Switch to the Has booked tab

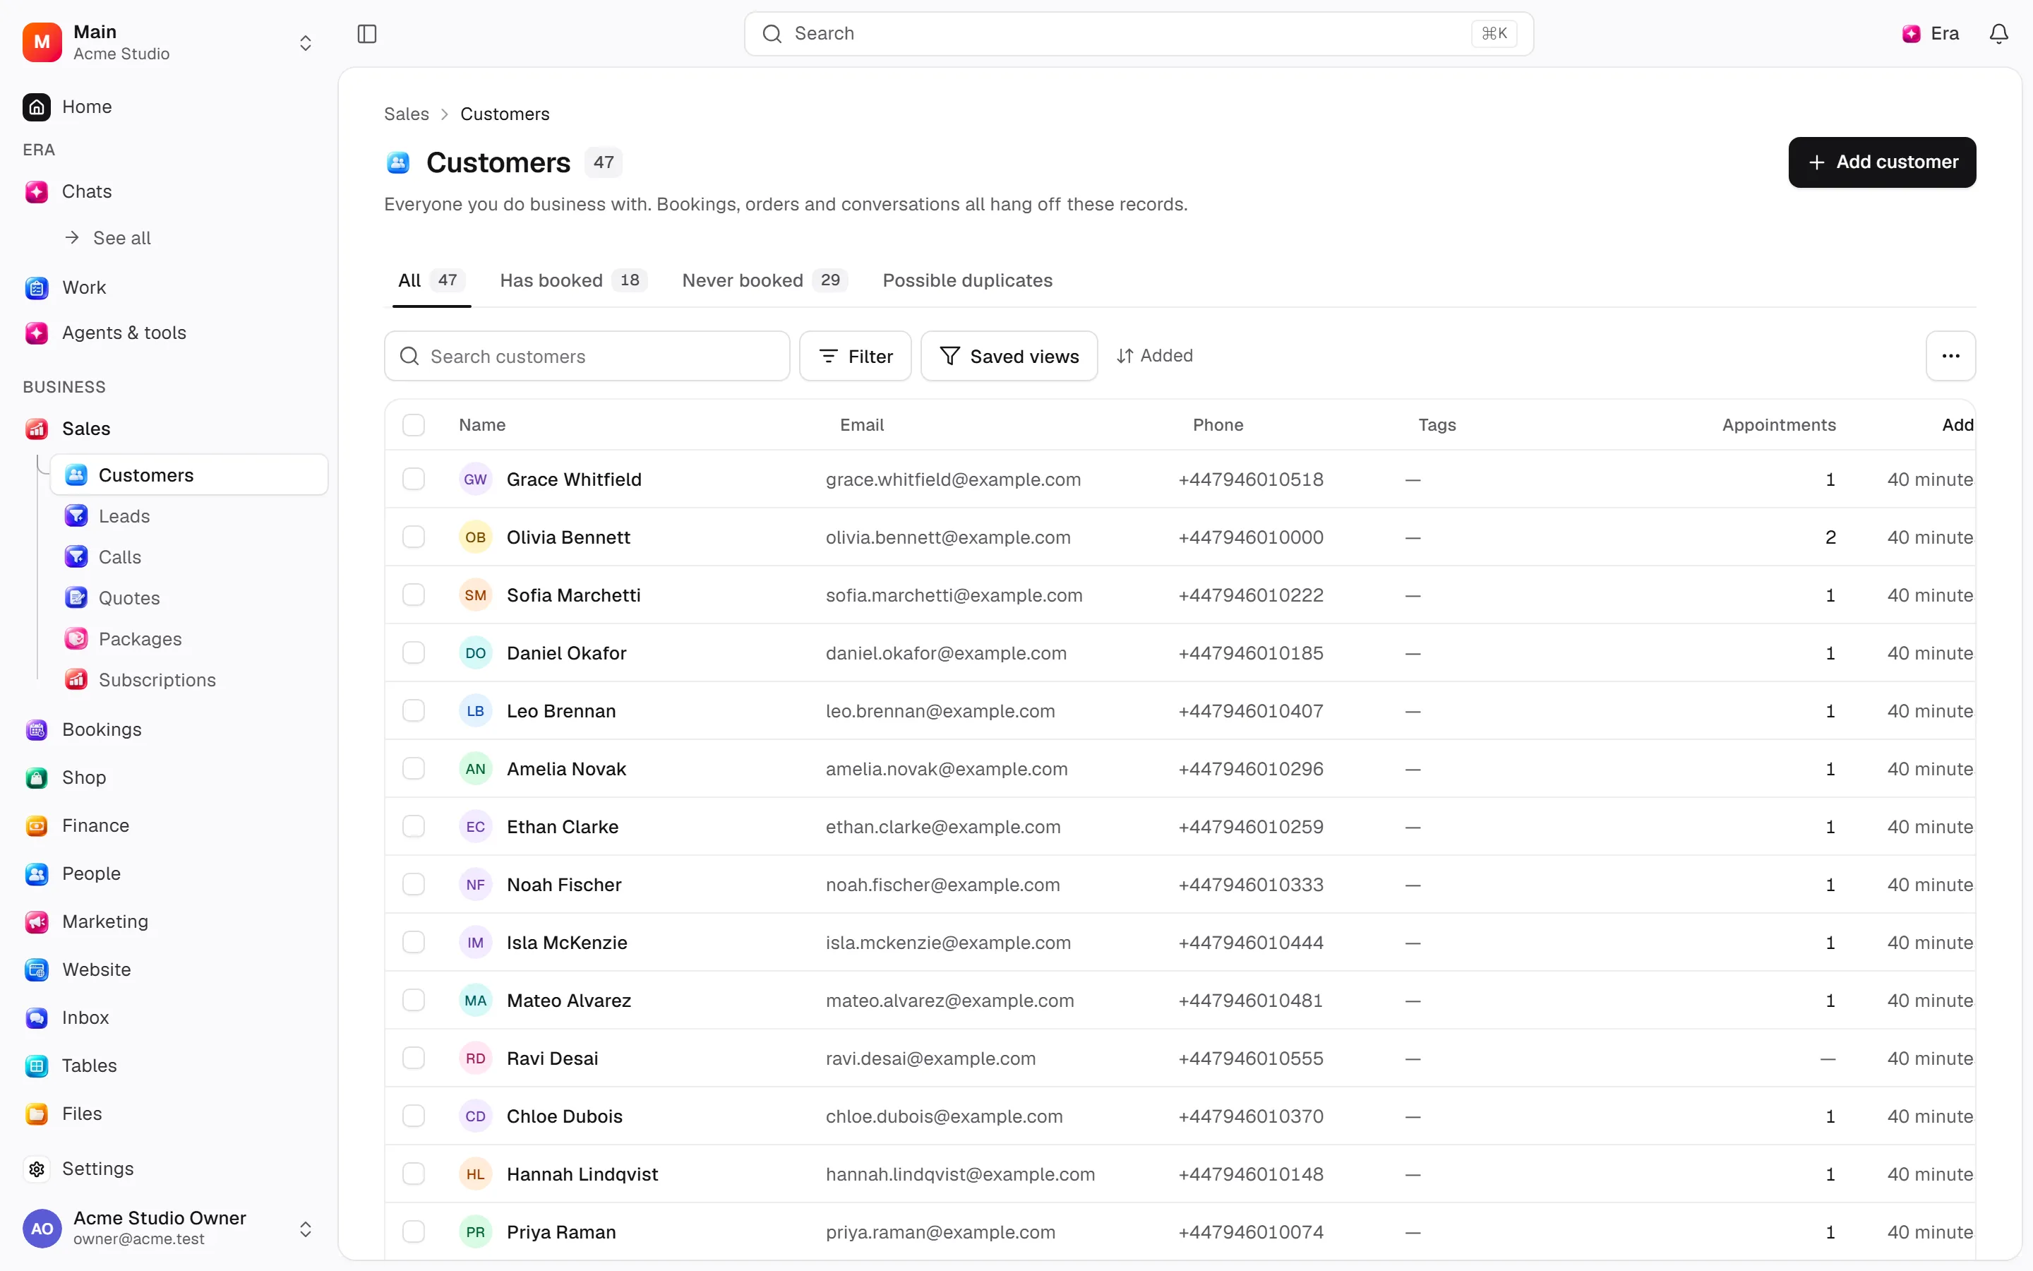573,281
